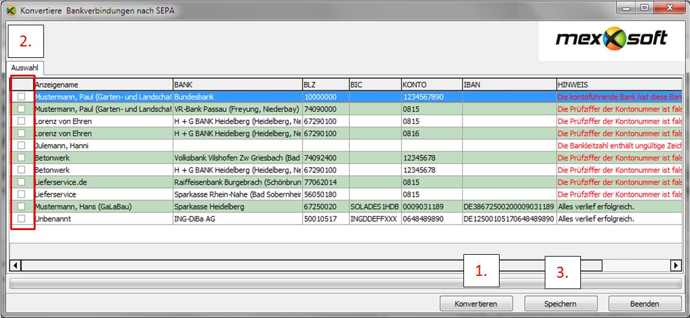The image size is (690, 318).
Task: Select the Bundesbank cell
Action: [237, 96]
